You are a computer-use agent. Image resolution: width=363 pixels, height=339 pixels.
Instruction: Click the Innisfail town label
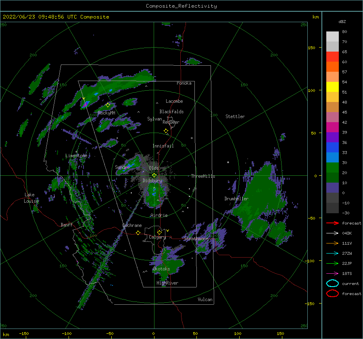point(163,146)
